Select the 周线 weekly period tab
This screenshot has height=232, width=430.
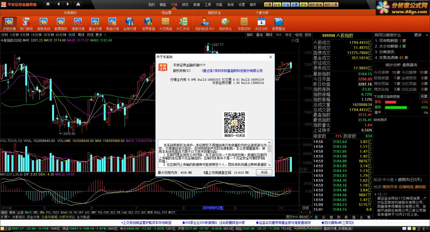(x=81, y=35)
